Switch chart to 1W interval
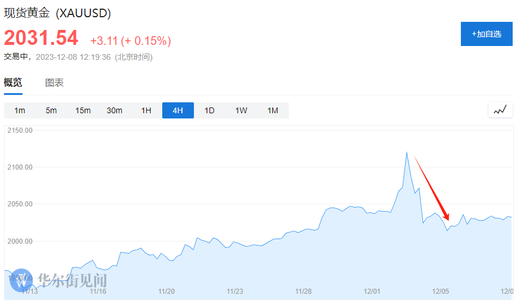Viewport: 519px width, 303px height. [241, 110]
